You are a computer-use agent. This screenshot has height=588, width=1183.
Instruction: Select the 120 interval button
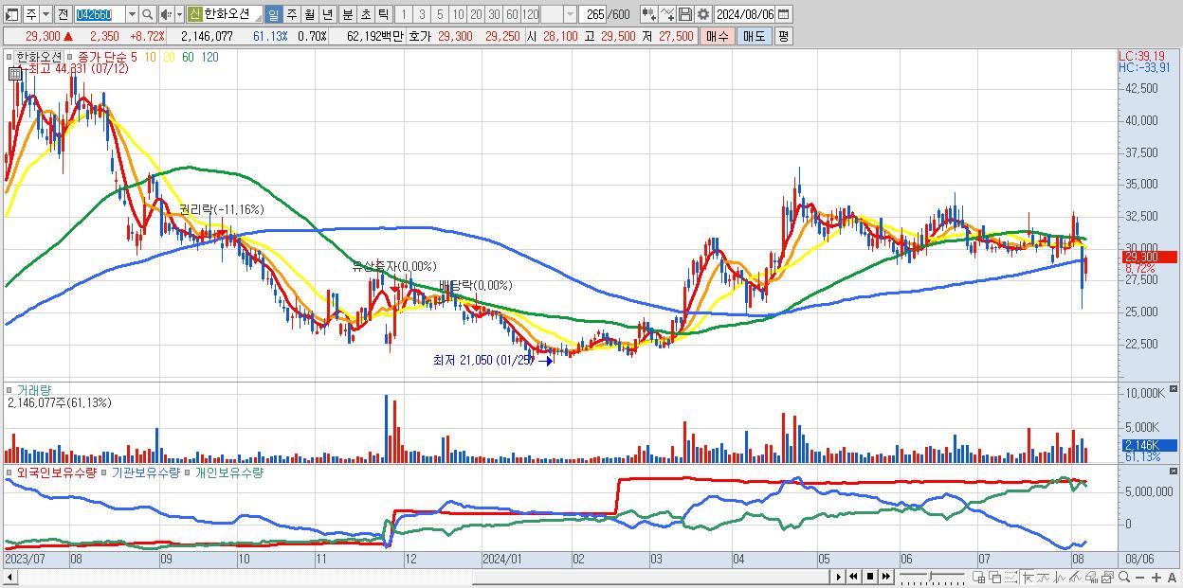(531, 14)
